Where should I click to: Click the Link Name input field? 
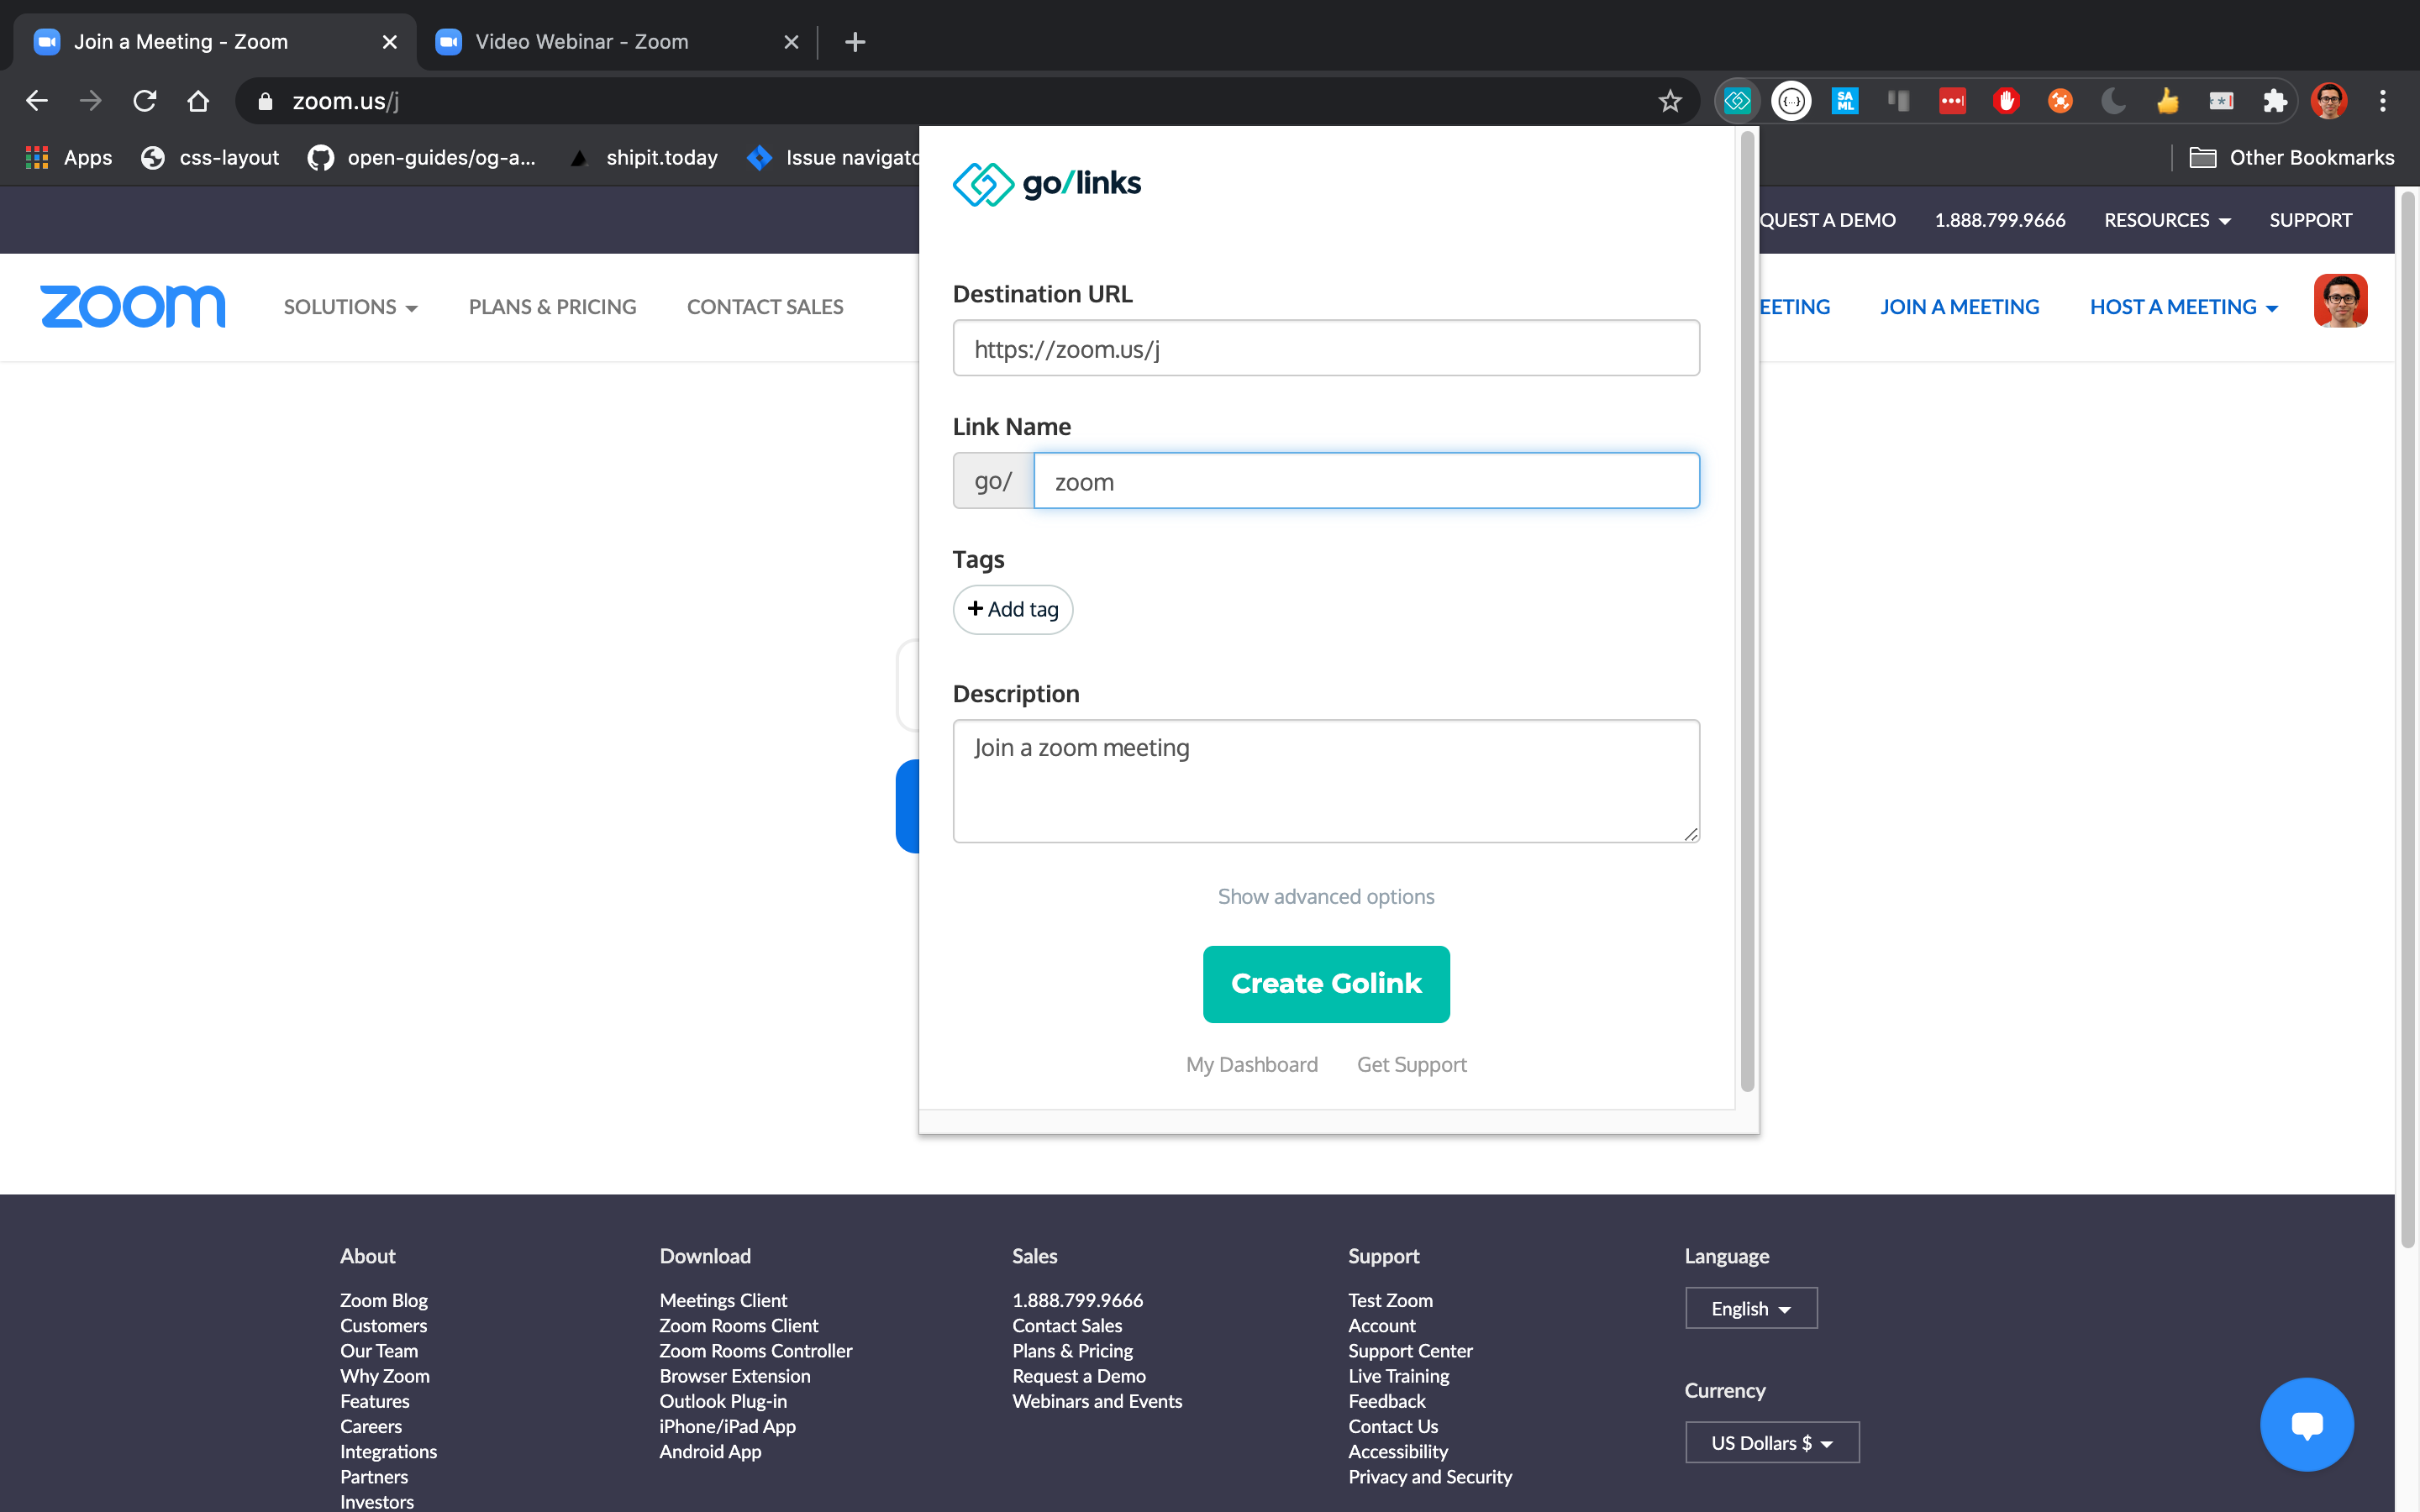[x=1365, y=481]
